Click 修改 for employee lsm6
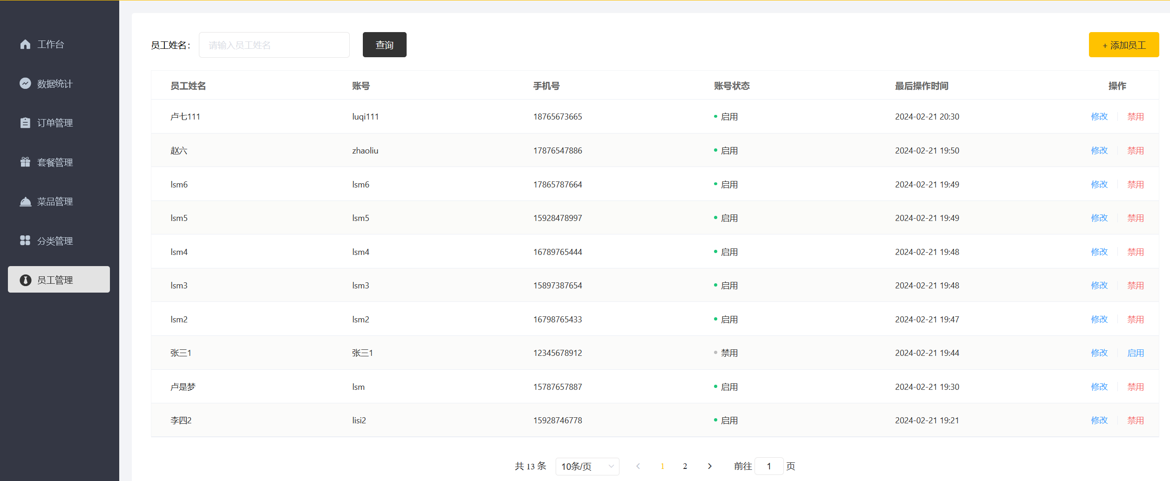Image resolution: width=1170 pixels, height=481 pixels. [1099, 185]
